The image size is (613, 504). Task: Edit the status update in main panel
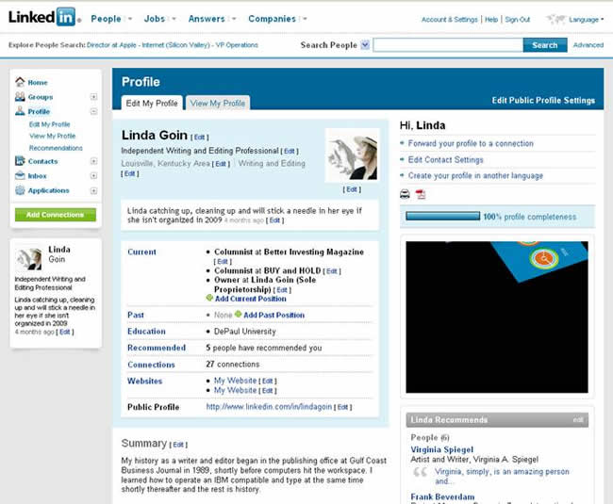coord(274,220)
